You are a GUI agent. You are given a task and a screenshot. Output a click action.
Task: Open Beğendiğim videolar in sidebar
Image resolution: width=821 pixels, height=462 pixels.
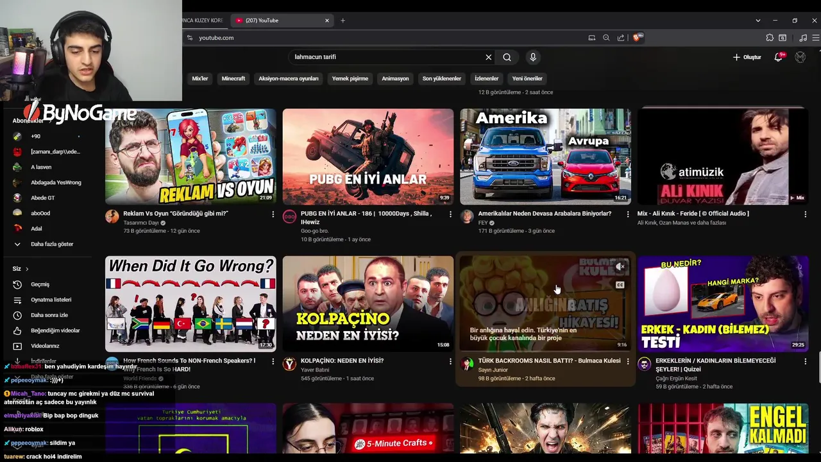click(x=55, y=330)
